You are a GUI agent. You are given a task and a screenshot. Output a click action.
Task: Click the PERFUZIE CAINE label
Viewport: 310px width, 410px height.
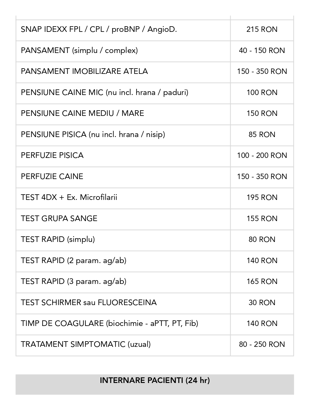[x=52, y=176]
